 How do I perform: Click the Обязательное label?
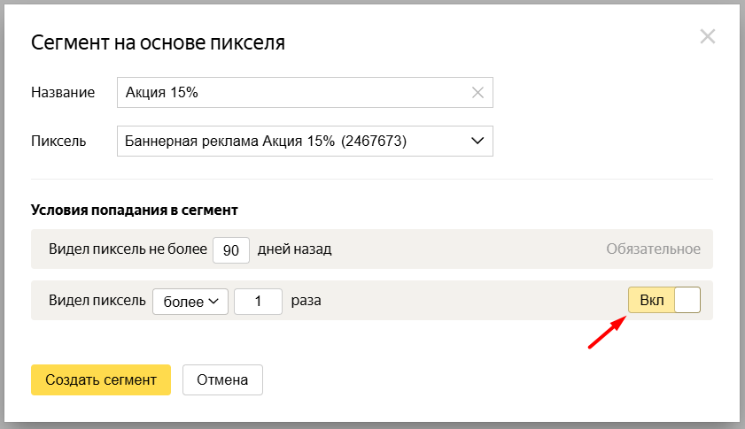653,249
